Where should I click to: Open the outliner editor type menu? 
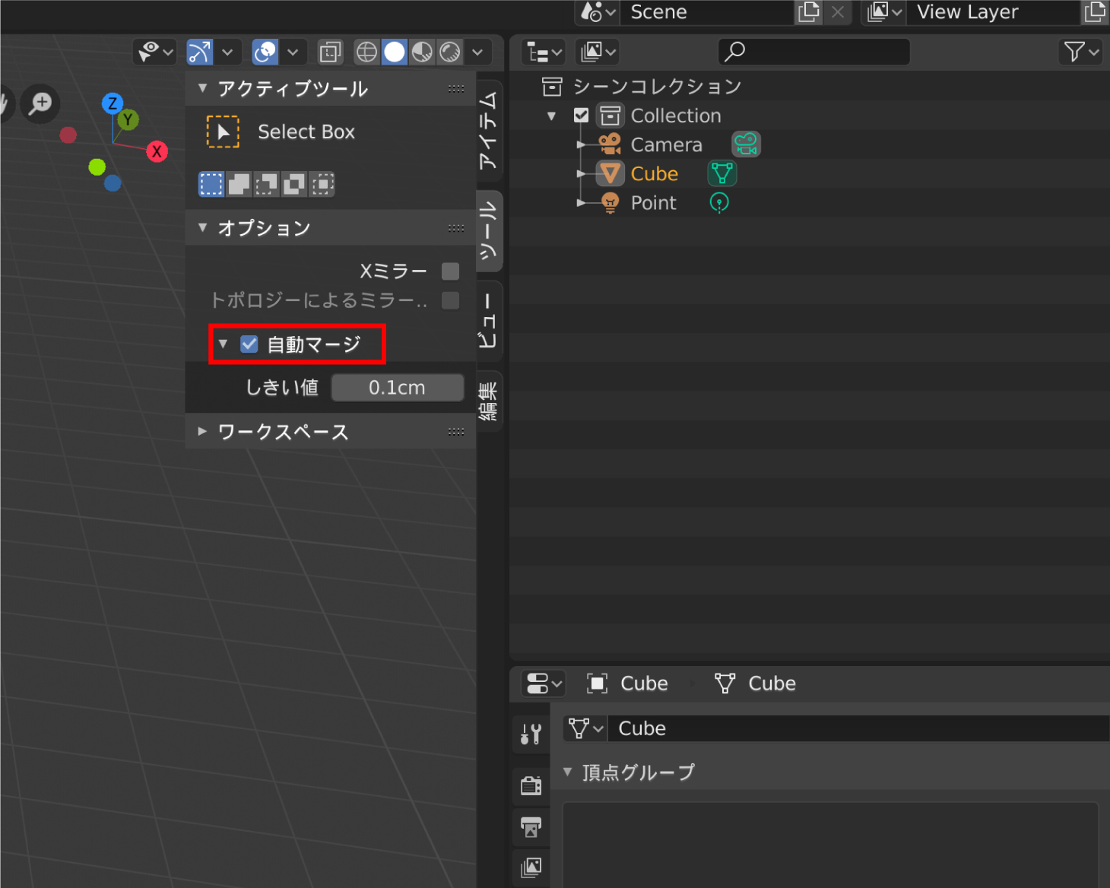point(544,52)
